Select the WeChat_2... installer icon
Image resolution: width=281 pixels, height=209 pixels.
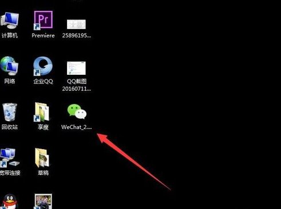pyautogui.click(x=77, y=111)
